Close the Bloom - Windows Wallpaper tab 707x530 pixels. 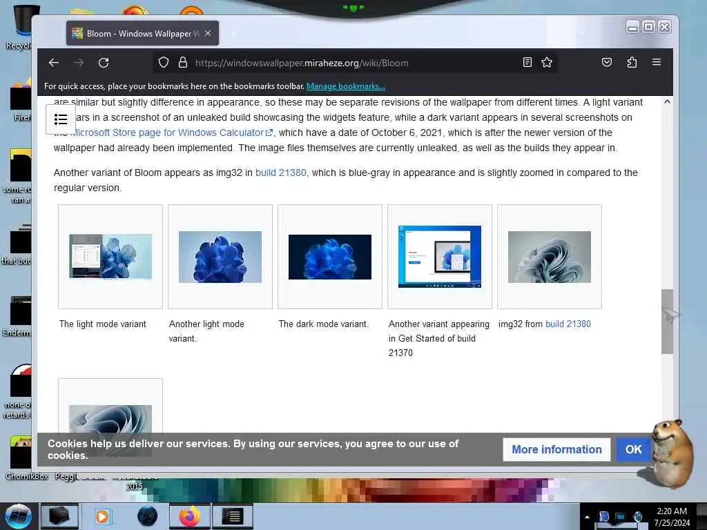point(208,33)
